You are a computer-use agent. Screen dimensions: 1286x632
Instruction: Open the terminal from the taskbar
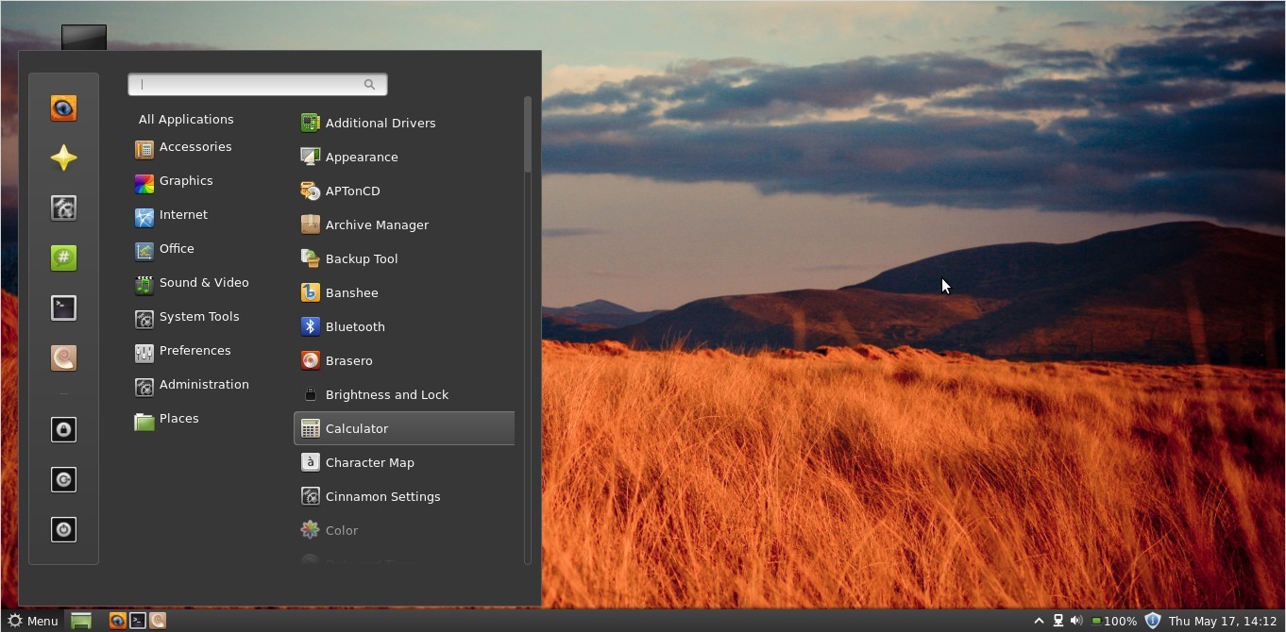138,620
